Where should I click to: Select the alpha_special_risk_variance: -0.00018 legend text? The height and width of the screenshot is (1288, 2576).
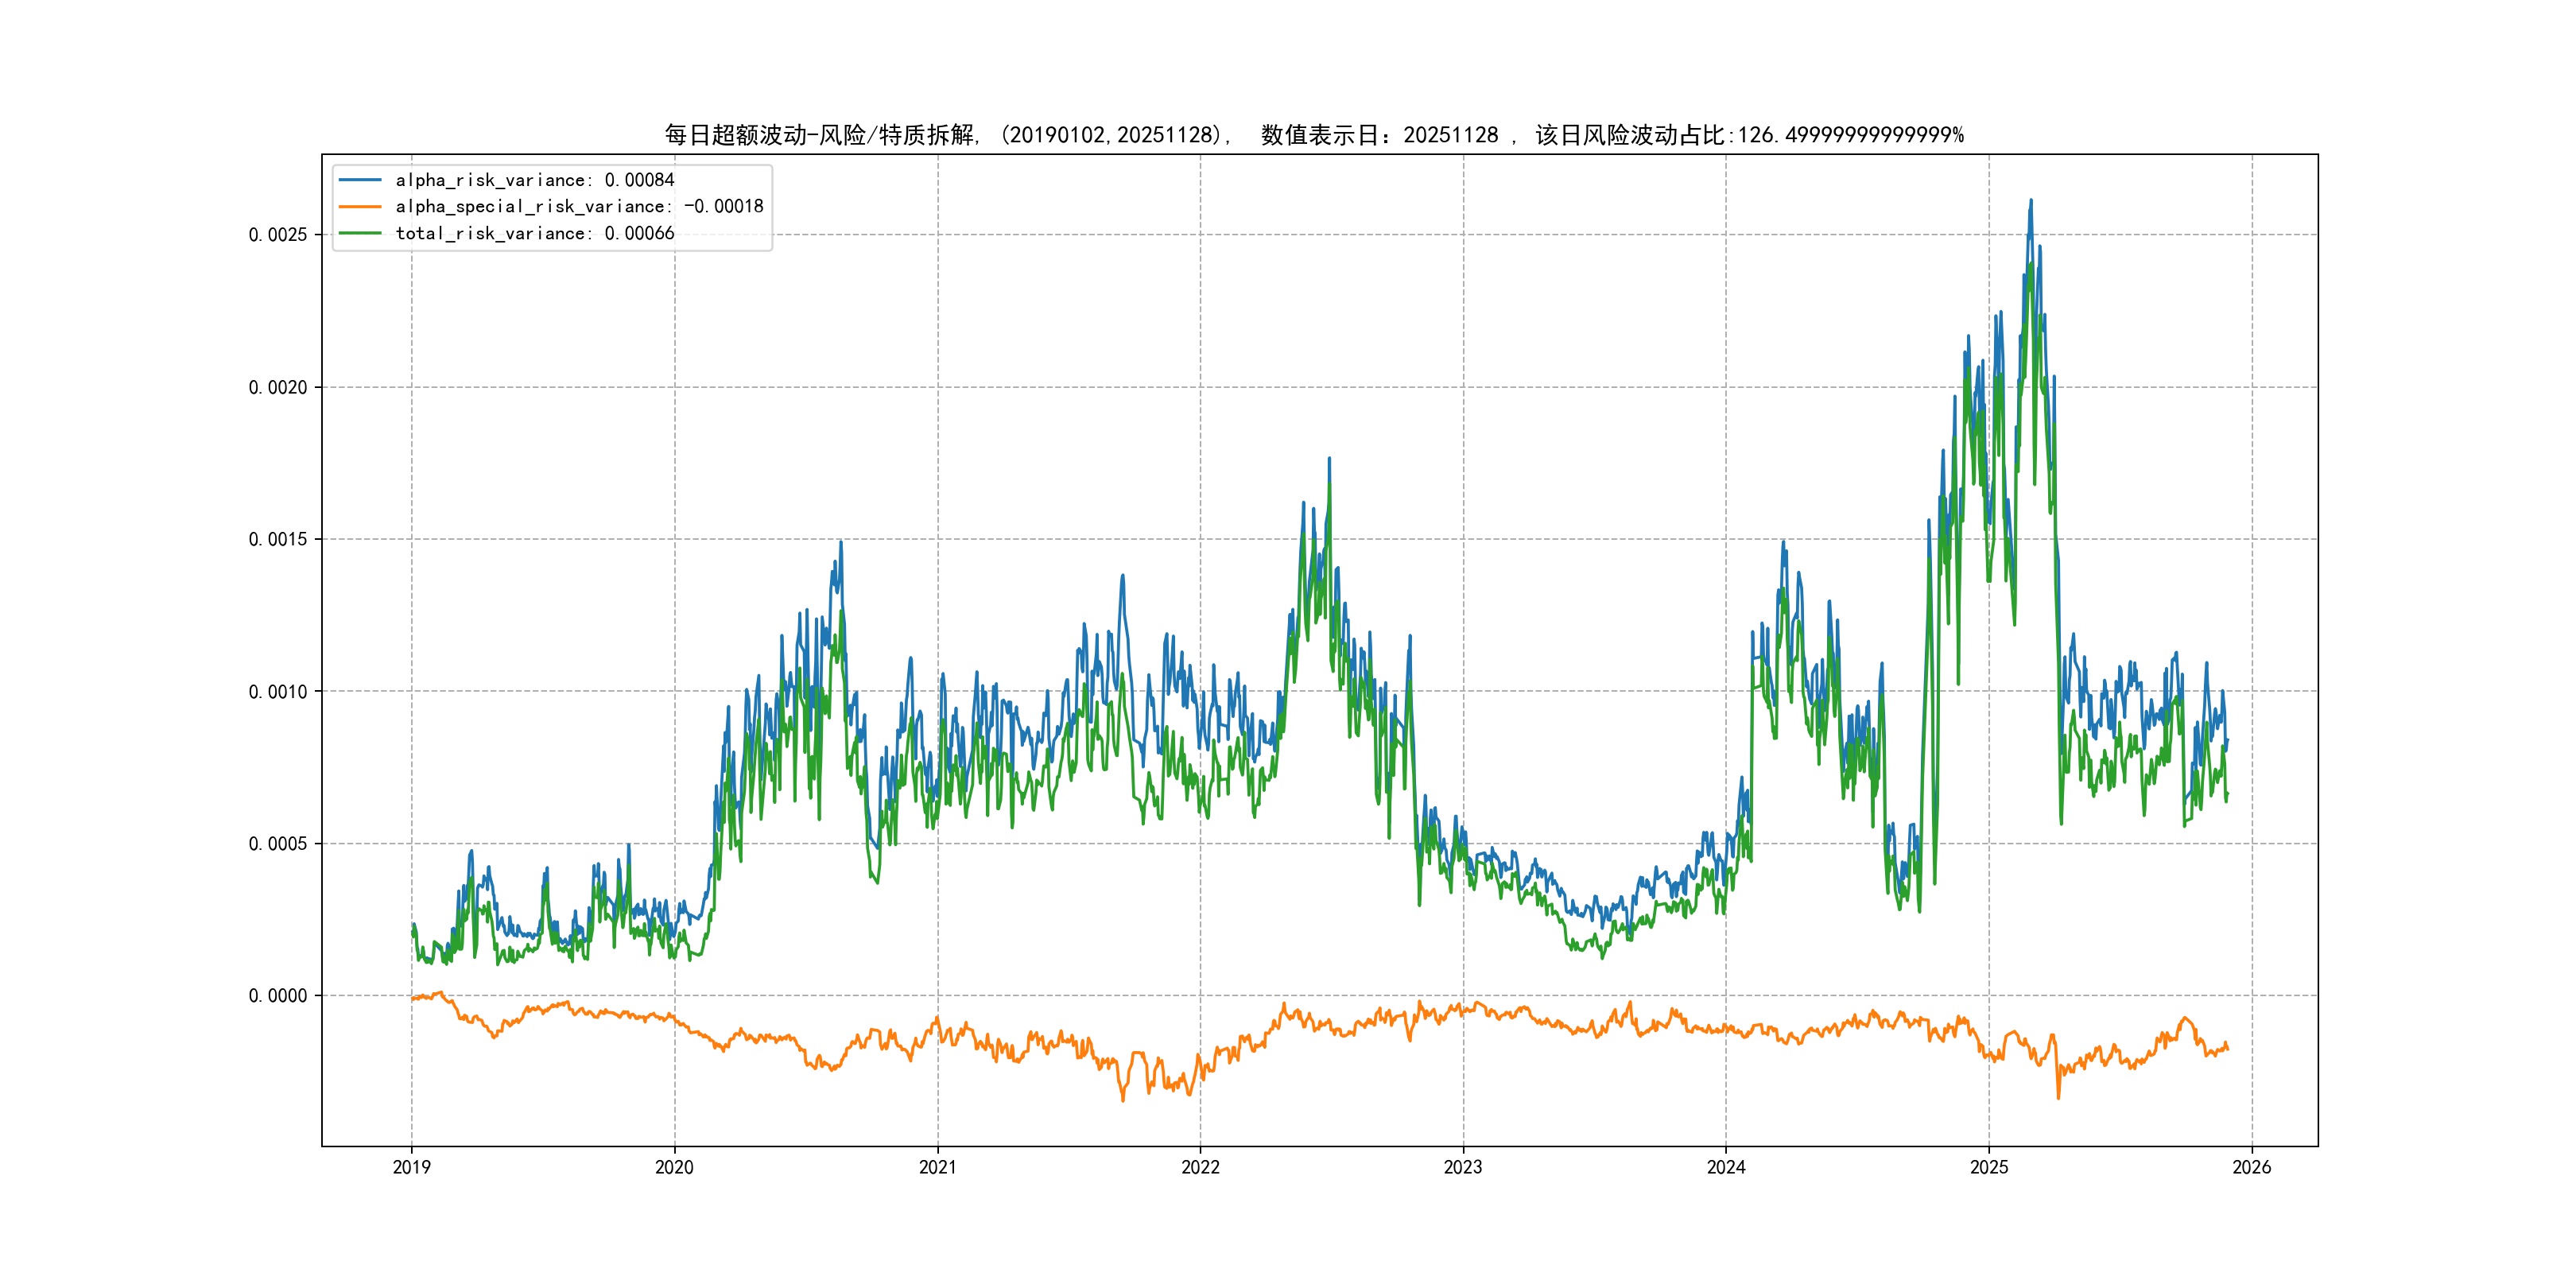pos(579,207)
